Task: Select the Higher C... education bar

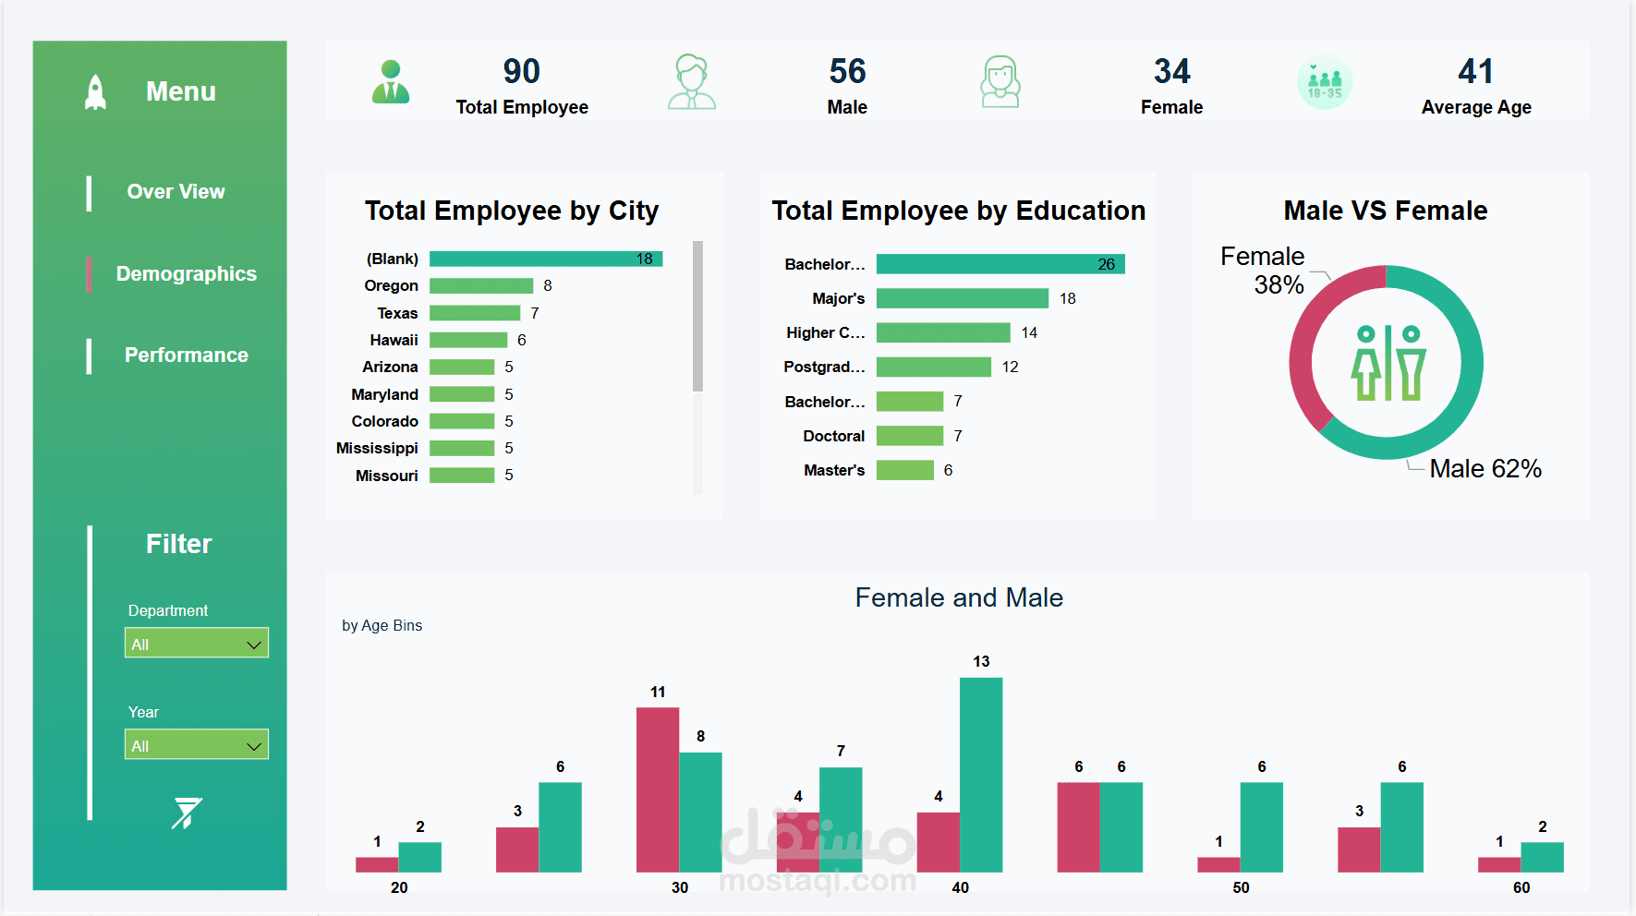Action: 943,332
